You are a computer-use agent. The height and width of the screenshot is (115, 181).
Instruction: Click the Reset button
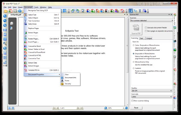136,108
